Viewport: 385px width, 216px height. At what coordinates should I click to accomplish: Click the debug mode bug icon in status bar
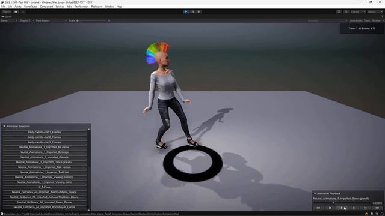point(366,214)
